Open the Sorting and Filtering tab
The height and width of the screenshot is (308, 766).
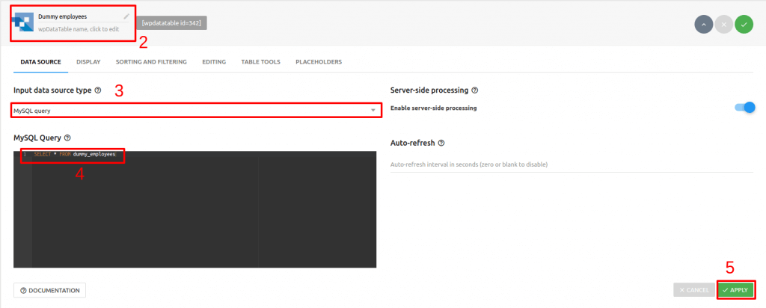[151, 62]
